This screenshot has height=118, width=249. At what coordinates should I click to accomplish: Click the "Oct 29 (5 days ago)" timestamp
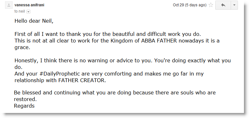pos(190,5)
